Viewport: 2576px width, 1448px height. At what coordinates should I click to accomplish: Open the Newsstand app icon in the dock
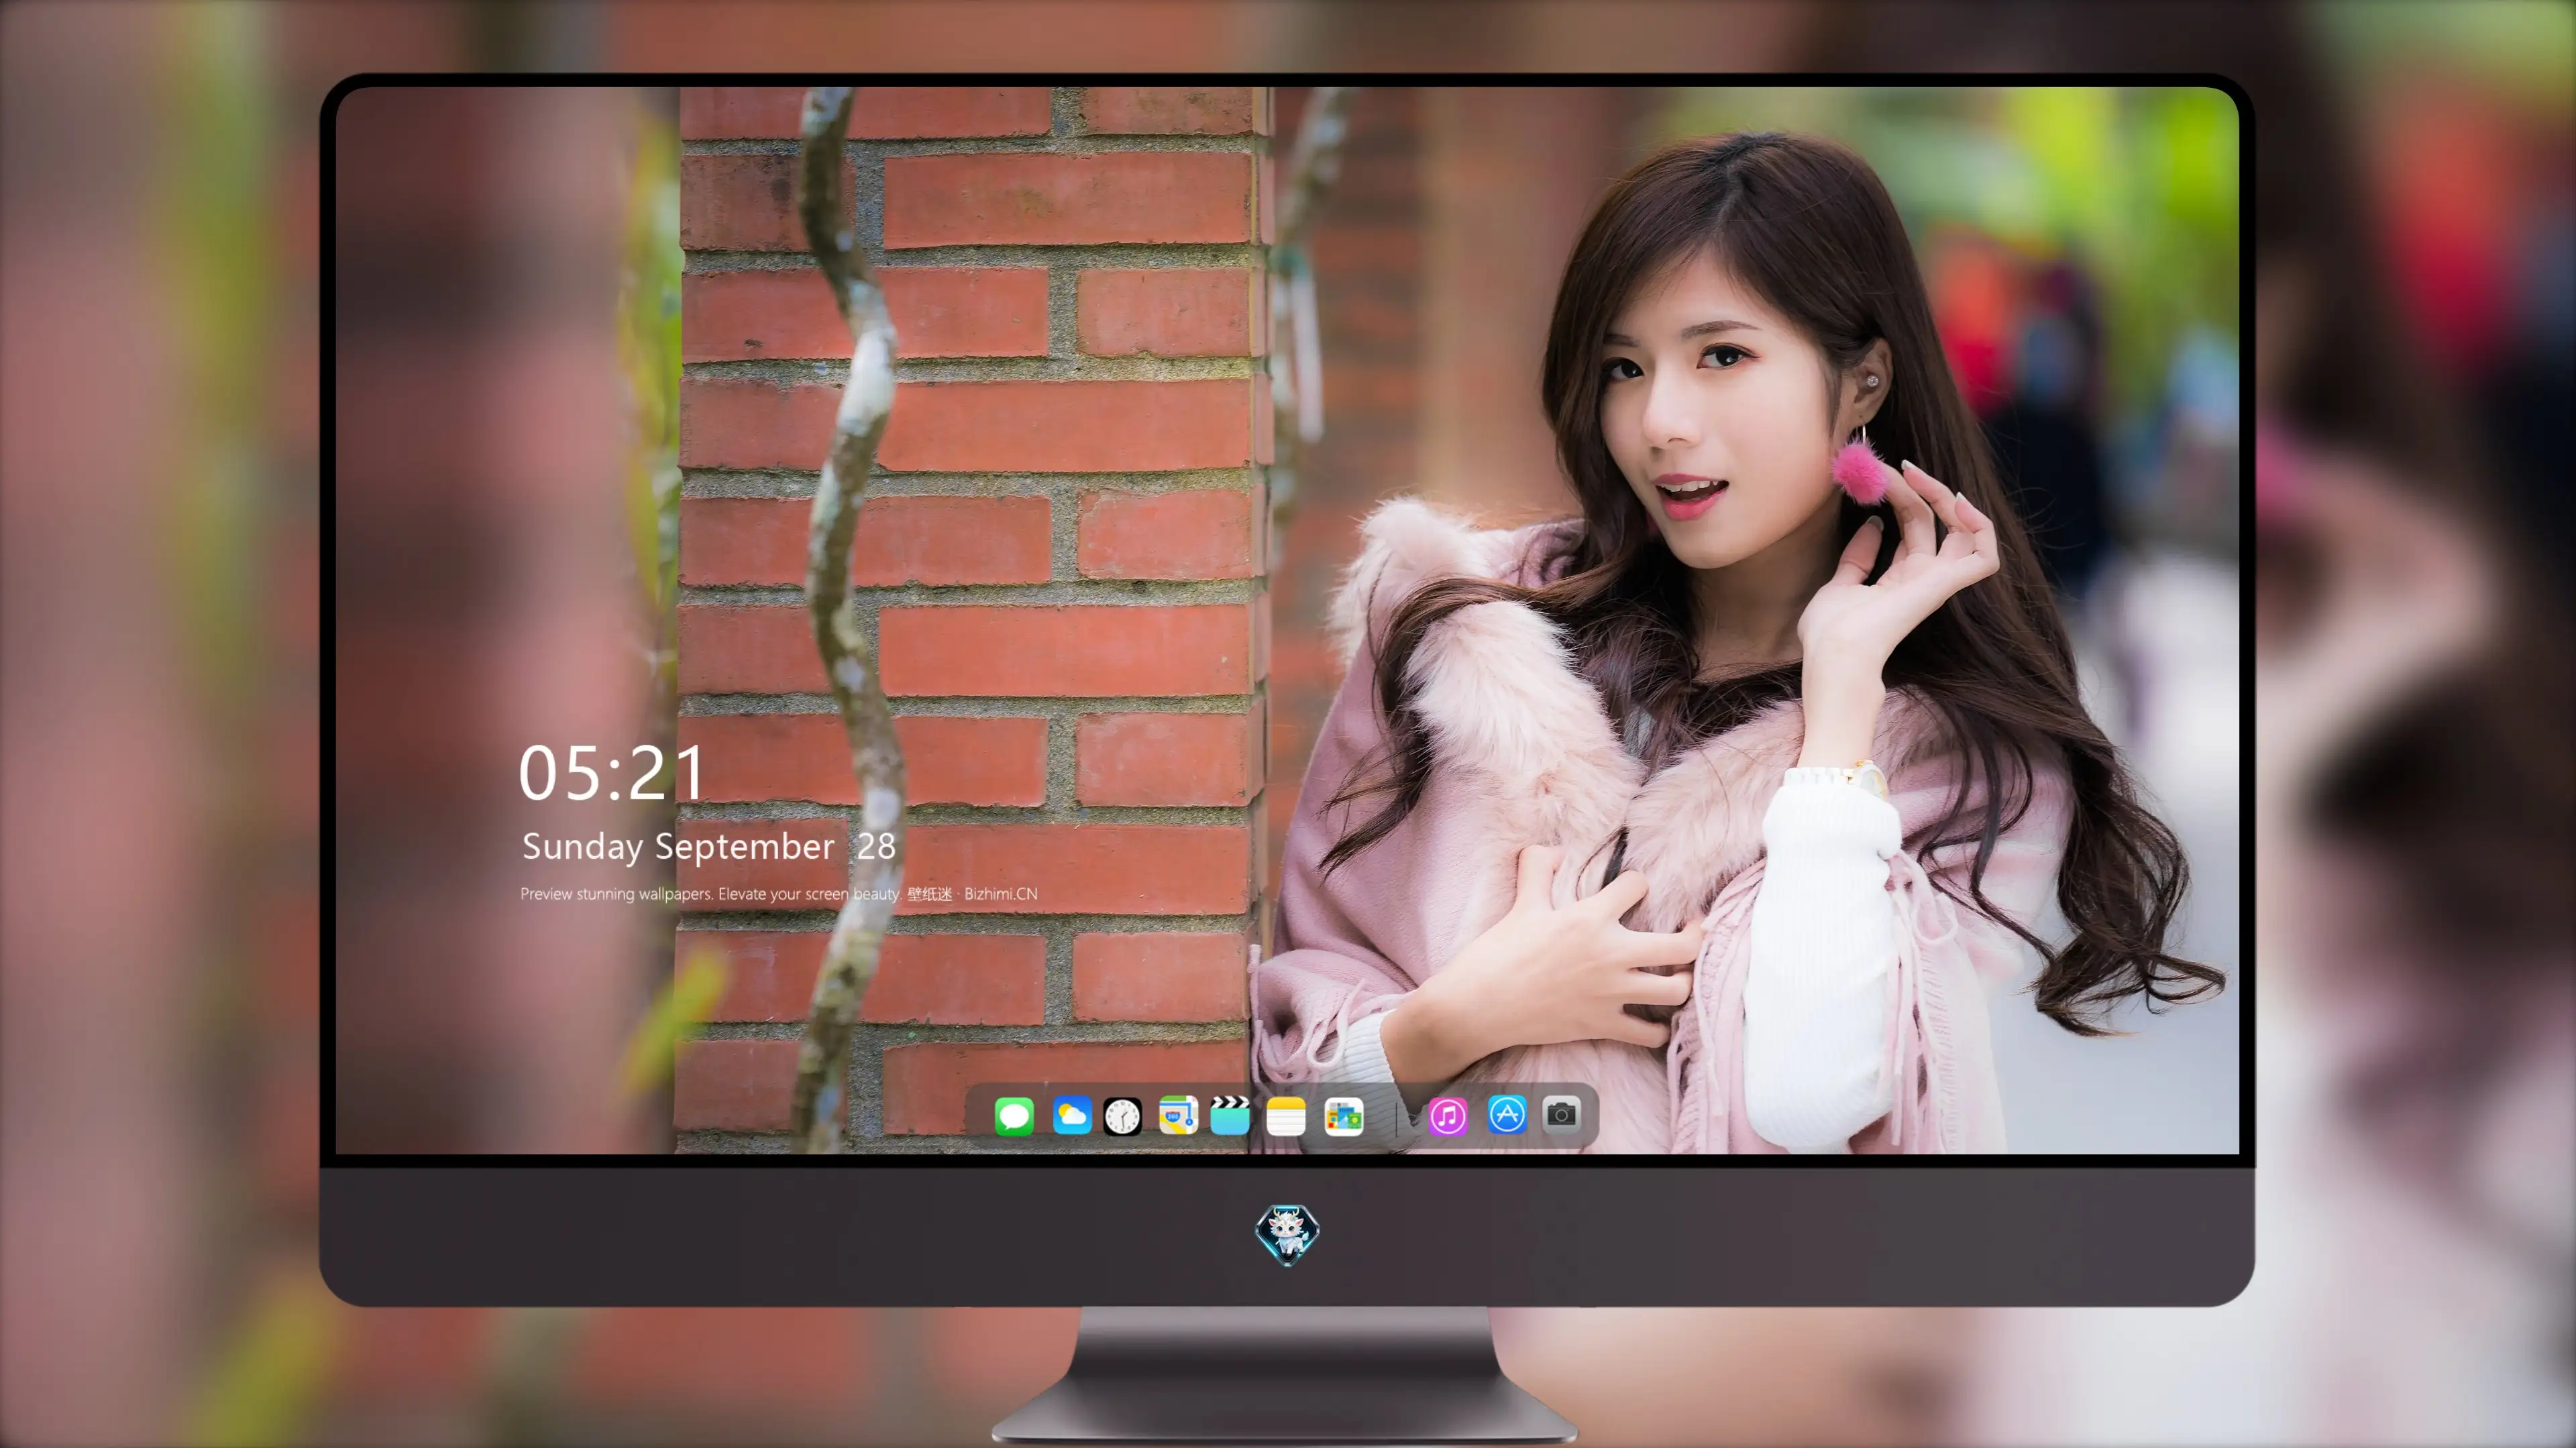coord(1343,1115)
